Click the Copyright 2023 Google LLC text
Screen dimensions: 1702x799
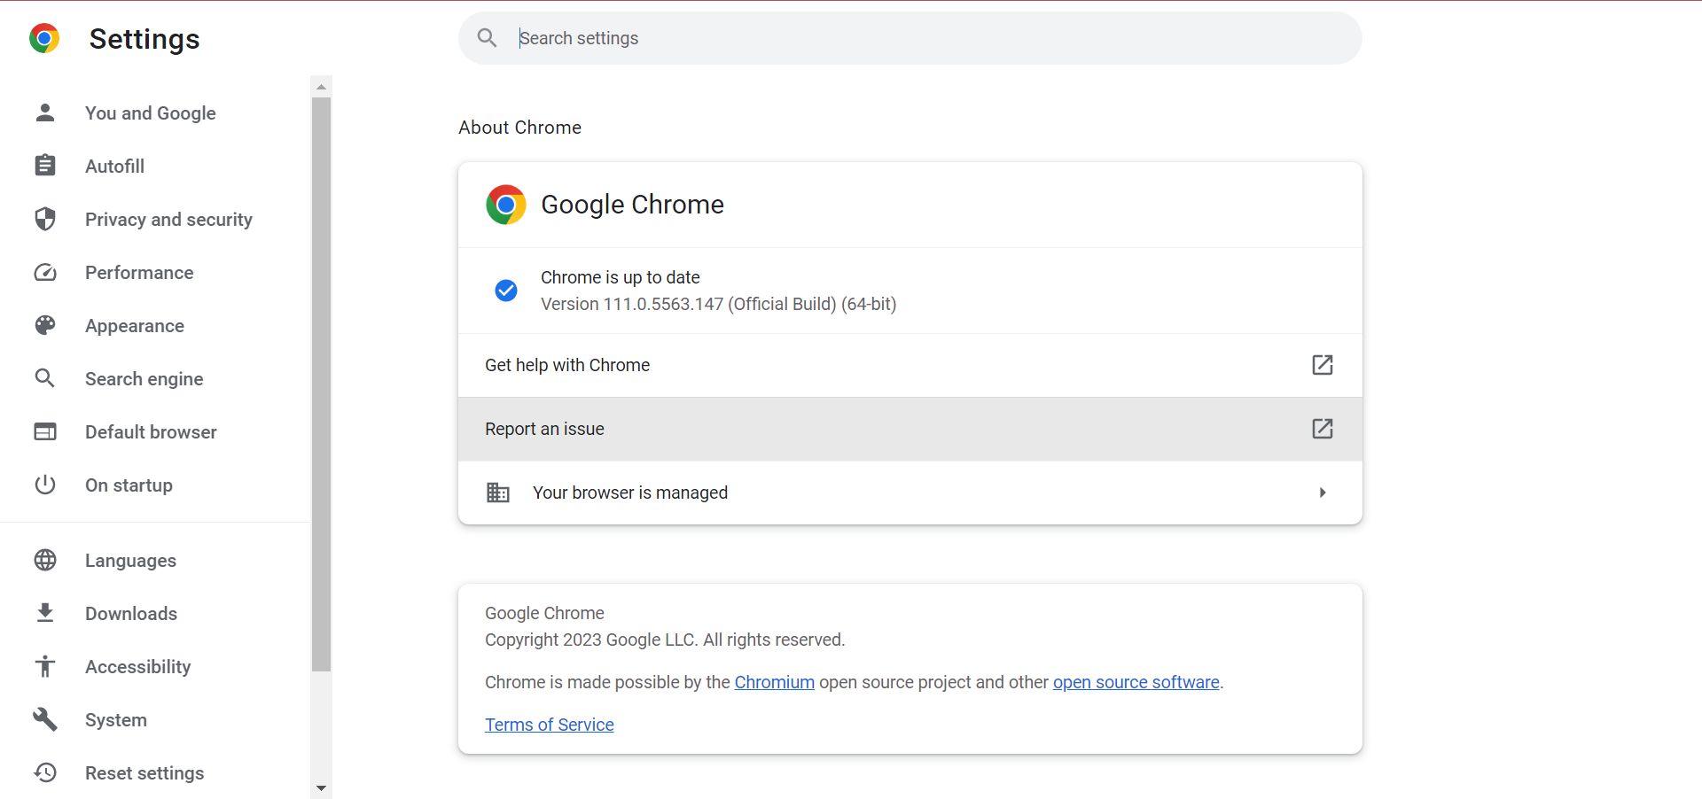(x=665, y=640)
